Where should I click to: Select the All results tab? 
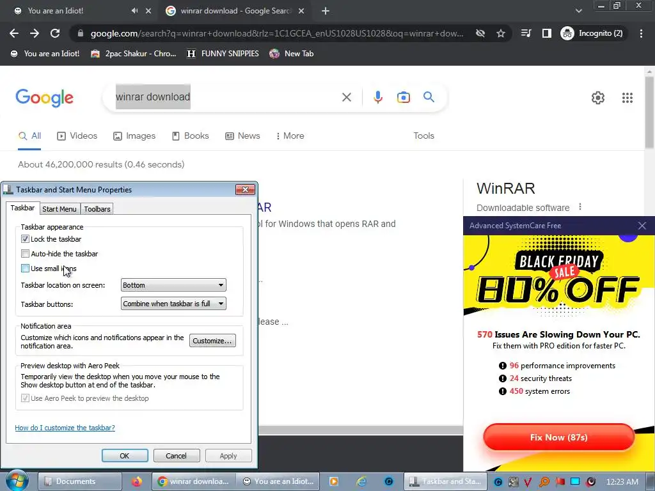tap(29, 136)
